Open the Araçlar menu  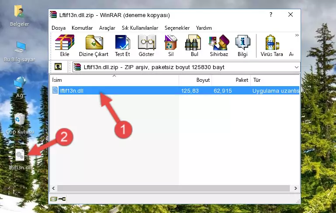point(107,28)
